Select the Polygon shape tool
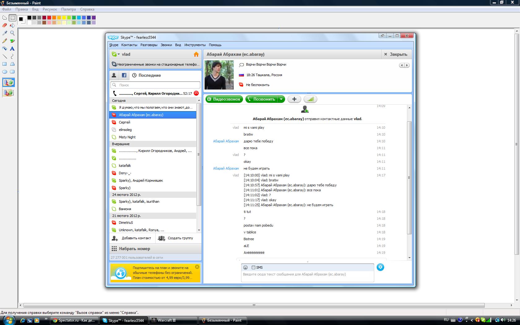Screen dimensions: 520x325 coord(12,64)
